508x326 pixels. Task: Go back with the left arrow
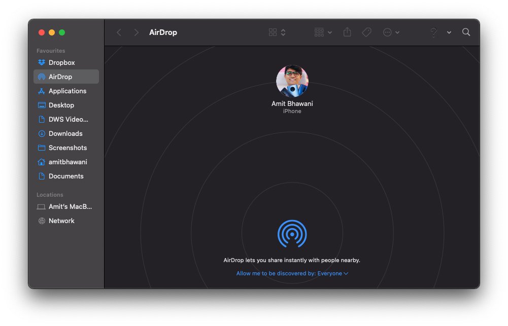pyautogui.click(x=119, y=32)
